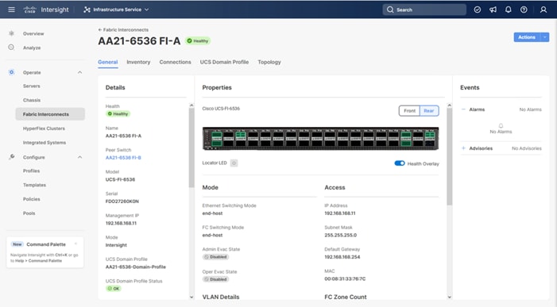Click the No Alarms bell icon
Screen dimensions: 557x307
pos(501,126)
